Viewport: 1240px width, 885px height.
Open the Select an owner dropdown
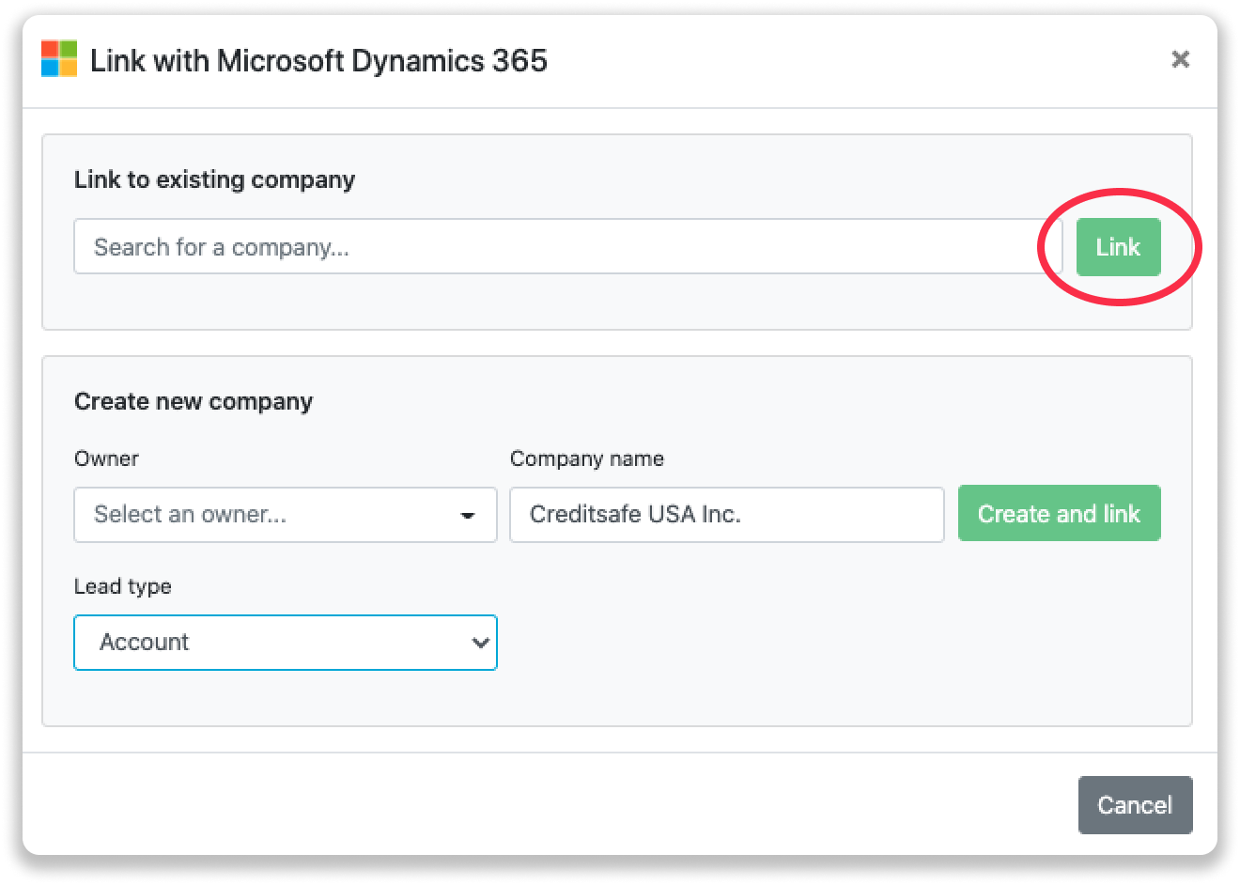pyautogui.click(x=285, y=515)
